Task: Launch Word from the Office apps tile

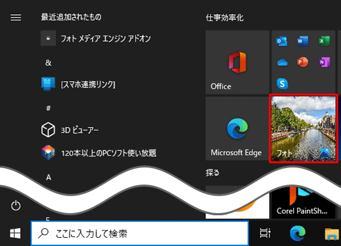Action: pyautogui.click(x=303, y=41)
